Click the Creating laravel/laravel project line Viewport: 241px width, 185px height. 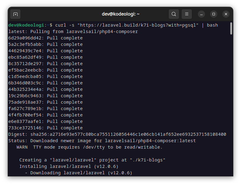[x=92, y=160]
